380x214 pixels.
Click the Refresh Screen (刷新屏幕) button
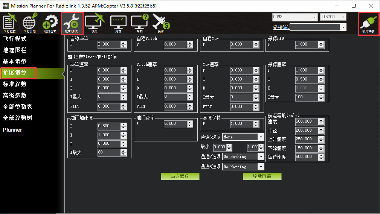(x=262, y=176)
